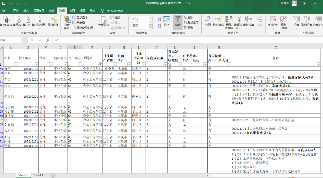The image size is (323, 178).
Task: Open 高级 advanced filter
Action: [x=188, y=27]
